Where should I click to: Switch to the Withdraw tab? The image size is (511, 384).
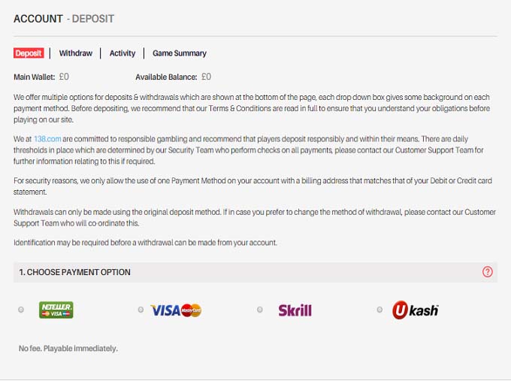(76, 53)
